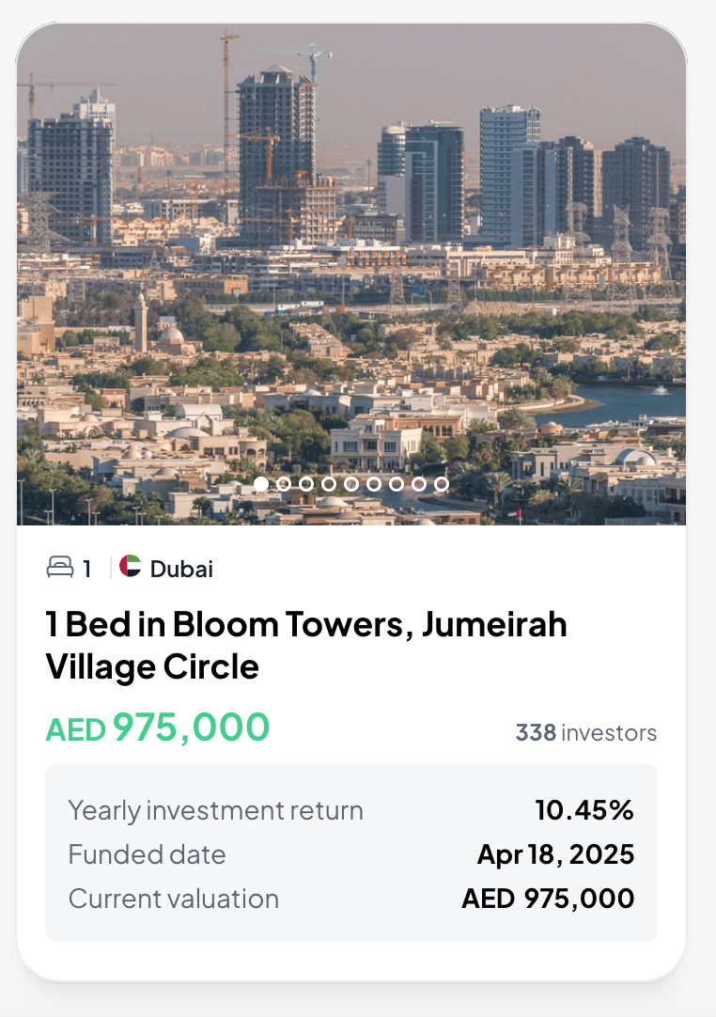Show the sixth carousel image dot
The image size is (716, 1017).
point(374,484)
